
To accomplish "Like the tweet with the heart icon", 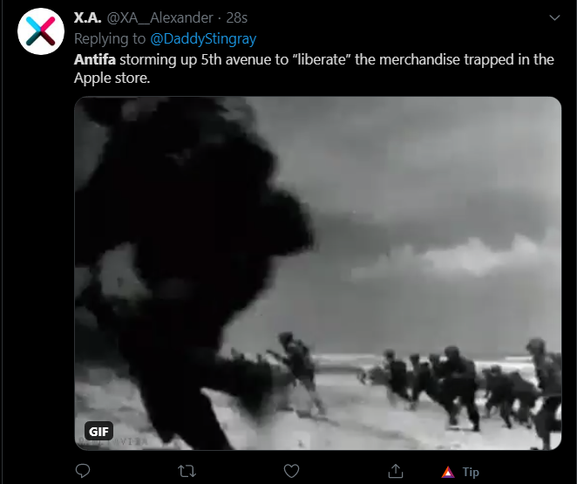I will tap(291, 471).
